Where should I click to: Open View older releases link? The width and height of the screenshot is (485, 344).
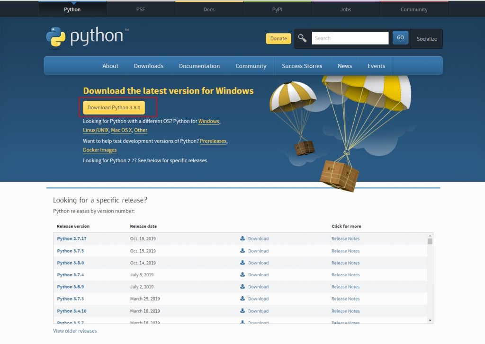[75, 331]
